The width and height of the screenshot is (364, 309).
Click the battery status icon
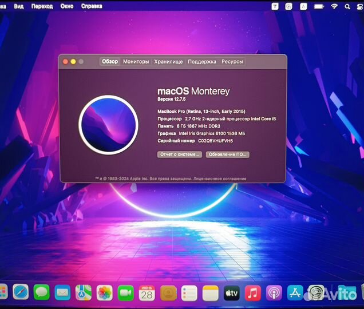pyautogui.click(x=319, y=6)
